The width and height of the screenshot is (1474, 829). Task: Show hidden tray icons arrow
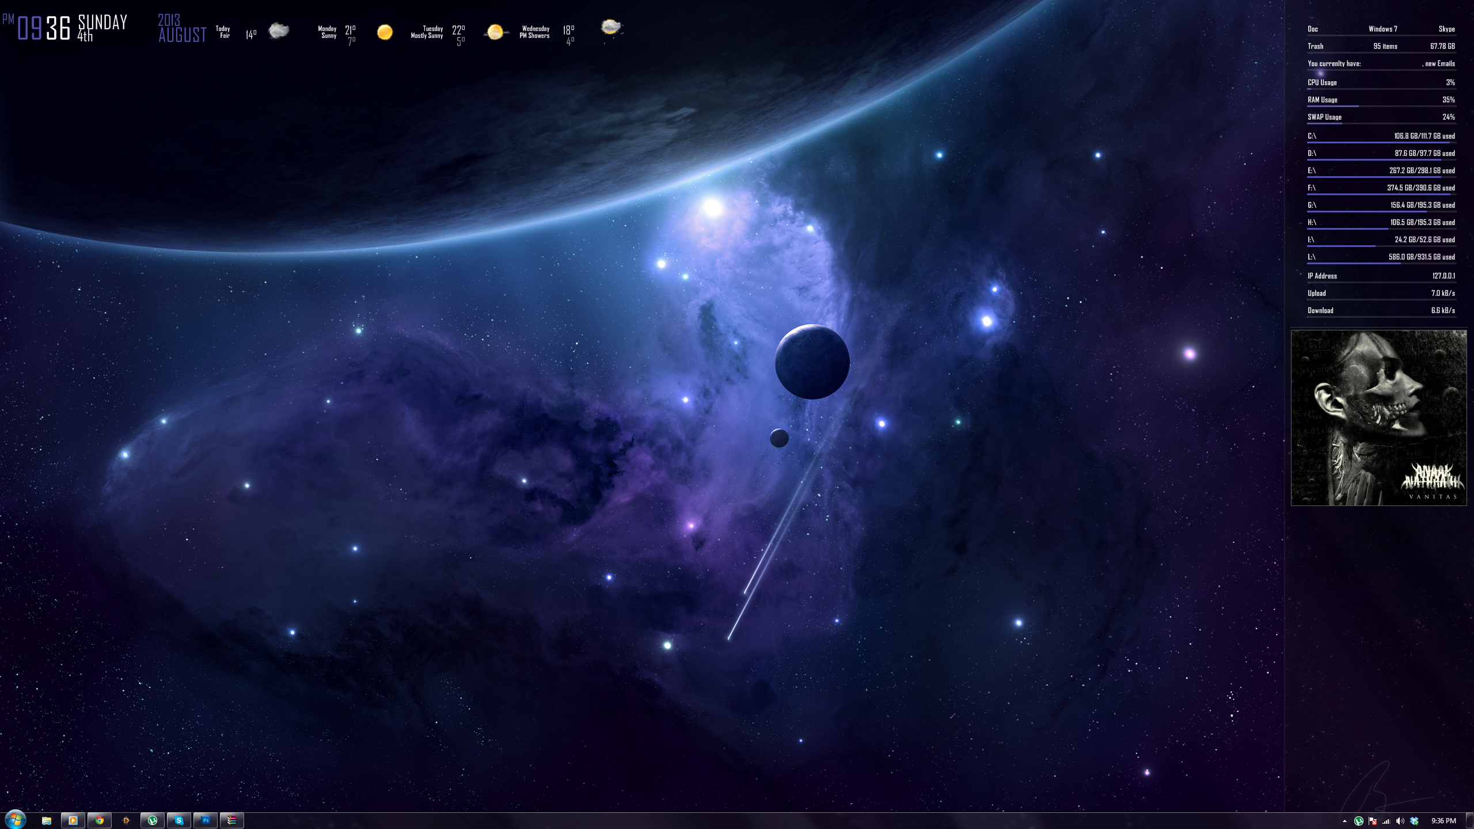pyautogui.click(x=1344, y=821)
